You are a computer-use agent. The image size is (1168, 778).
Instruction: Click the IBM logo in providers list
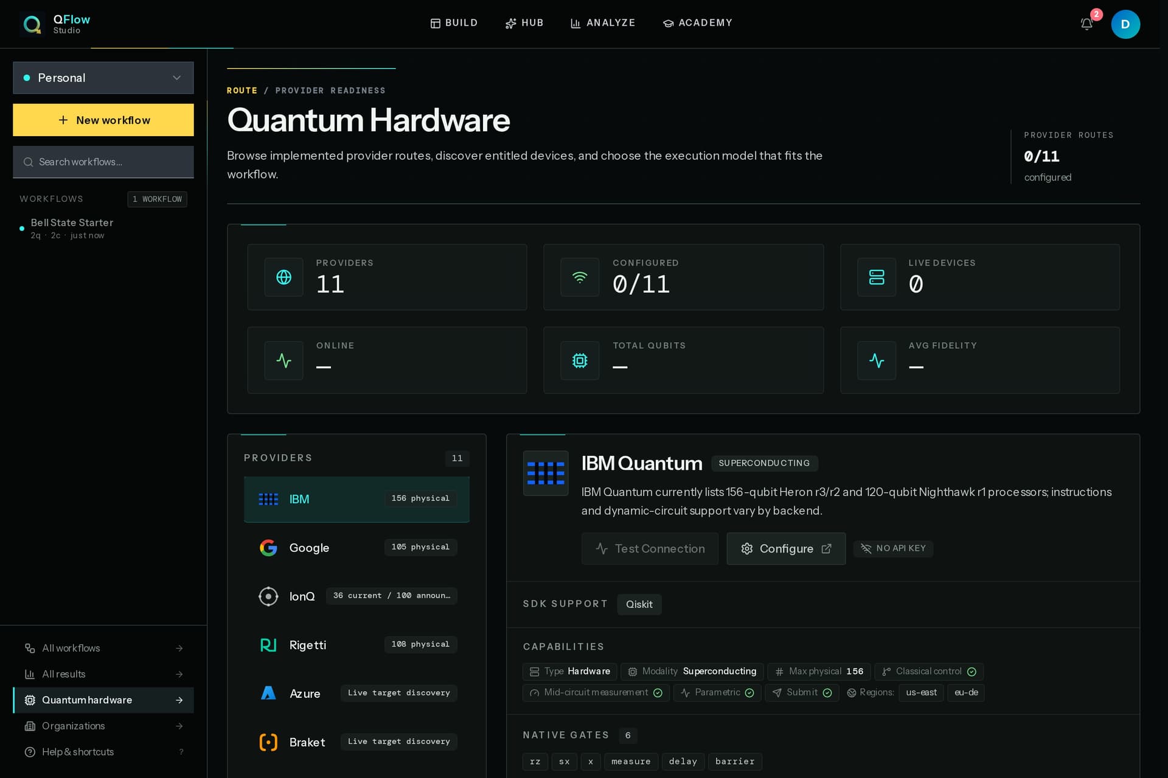268,499
